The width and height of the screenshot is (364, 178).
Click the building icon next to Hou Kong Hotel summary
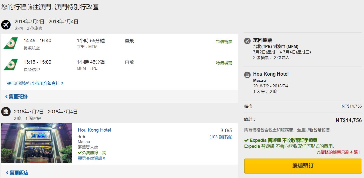pos(247,75)
